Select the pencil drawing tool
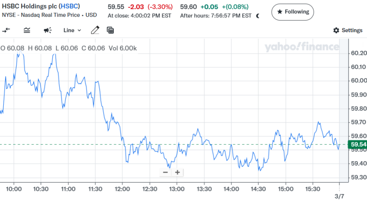367x201 pixels. pos(95,30)
